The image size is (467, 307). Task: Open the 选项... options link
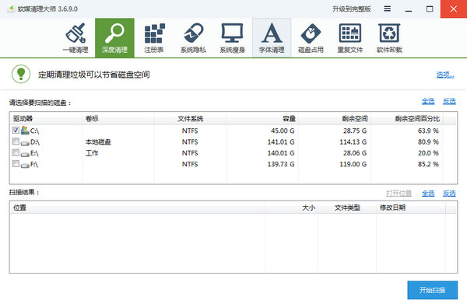pos(445,75)
